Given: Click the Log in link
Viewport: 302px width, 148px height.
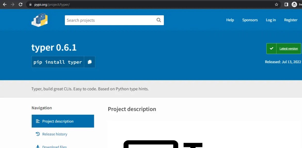Looking at the screenshot, I should 271,20.
